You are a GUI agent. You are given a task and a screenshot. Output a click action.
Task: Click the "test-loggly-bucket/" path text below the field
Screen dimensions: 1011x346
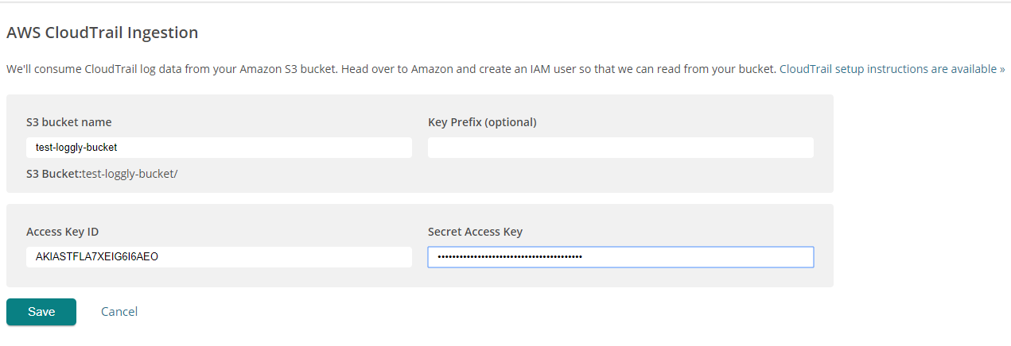tap(130, 173)
